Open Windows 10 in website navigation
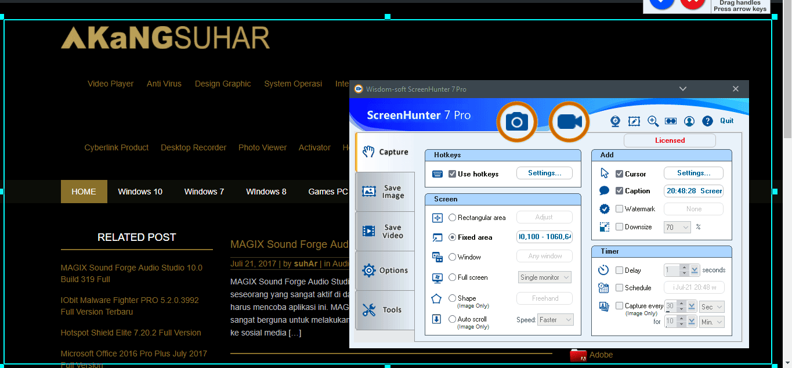 (140, 192)
